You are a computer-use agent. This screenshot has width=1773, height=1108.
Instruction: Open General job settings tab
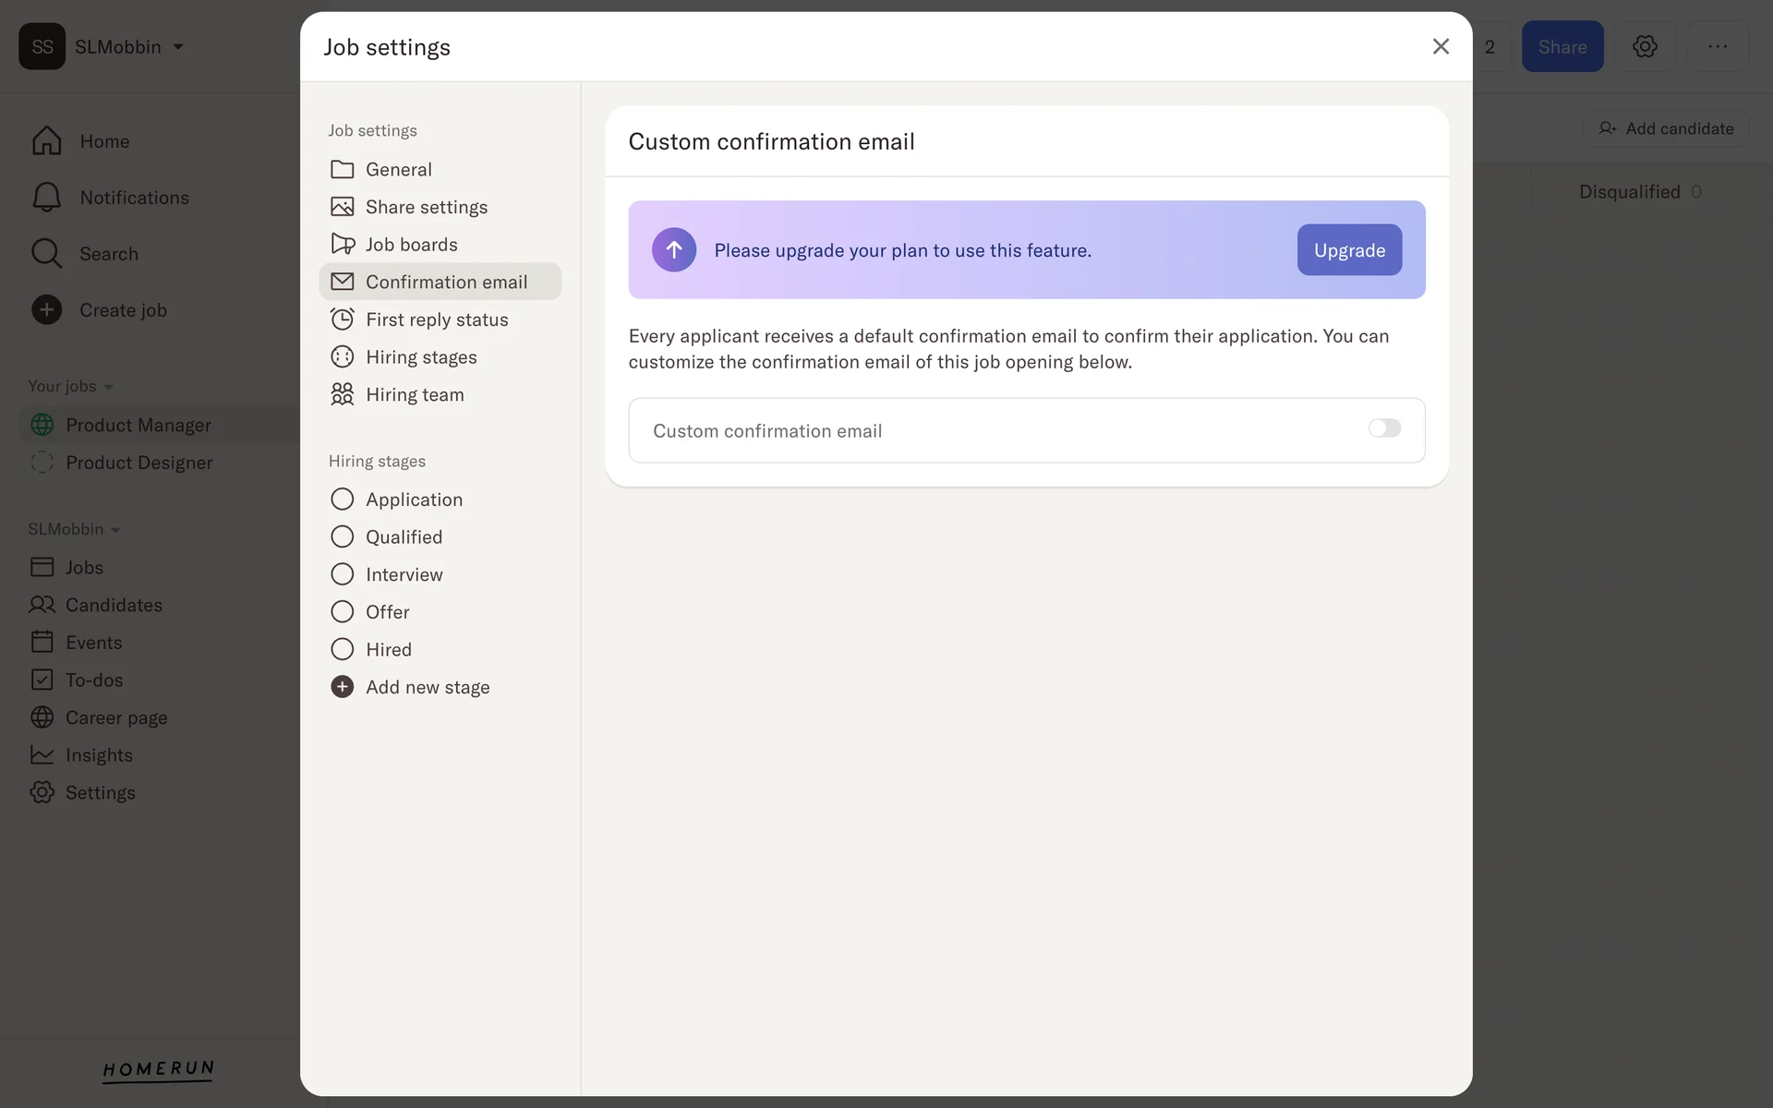pos(398,169)
